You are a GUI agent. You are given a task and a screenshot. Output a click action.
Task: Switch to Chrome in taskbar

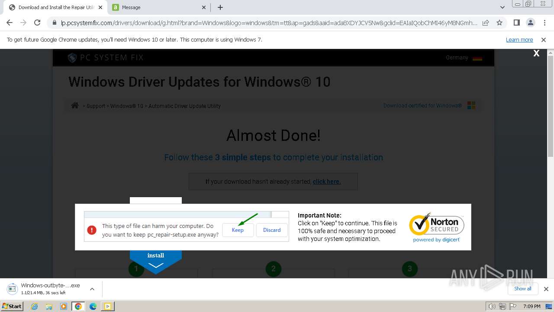pos(78,306)
